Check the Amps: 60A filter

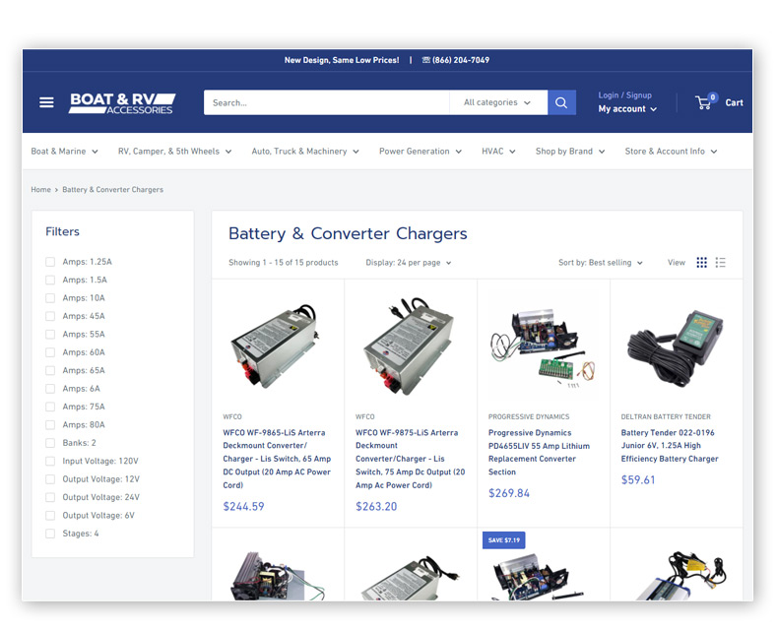pyautogui.click(x=50, y=352)
